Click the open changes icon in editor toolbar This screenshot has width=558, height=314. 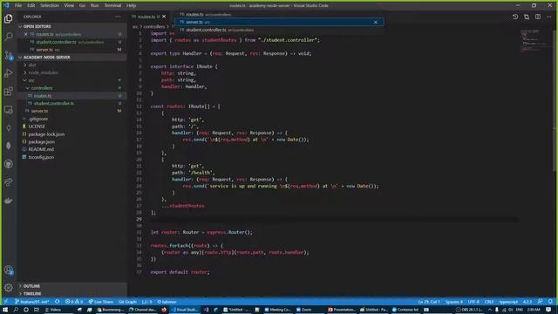[x=527, y=17]
